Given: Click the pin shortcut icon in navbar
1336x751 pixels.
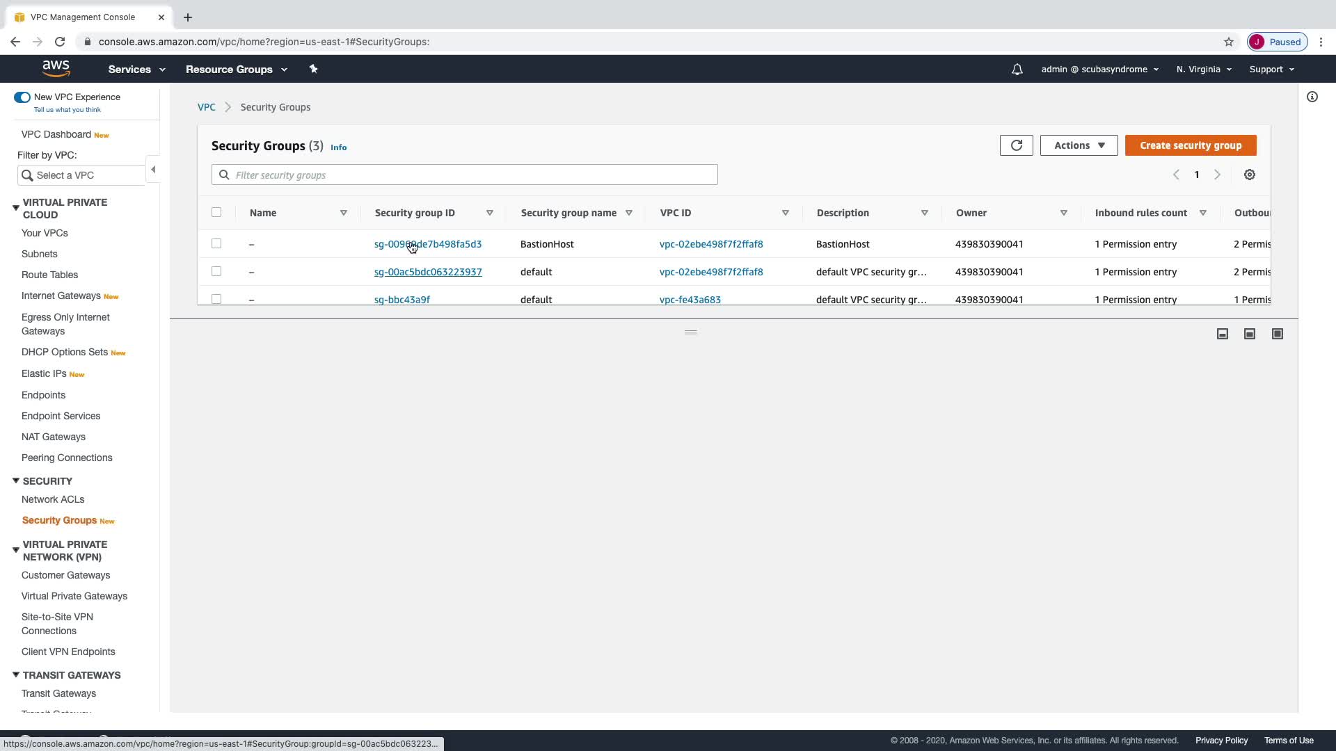Looking at the screenshot, I should [x=313, y=69].
